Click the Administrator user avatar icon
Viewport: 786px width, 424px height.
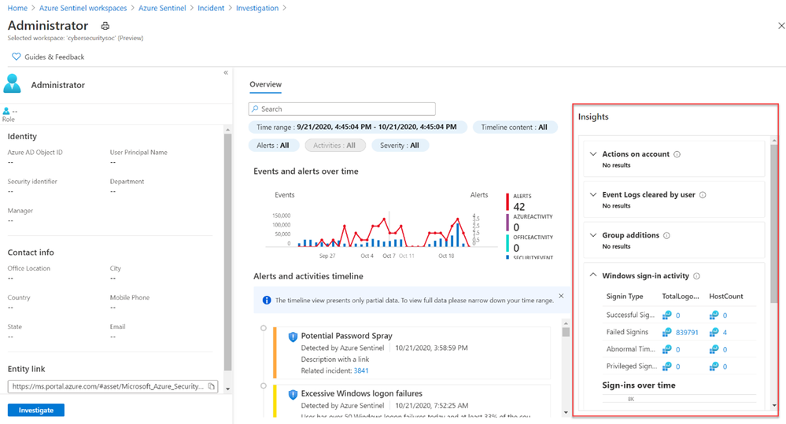coord(12,83)
